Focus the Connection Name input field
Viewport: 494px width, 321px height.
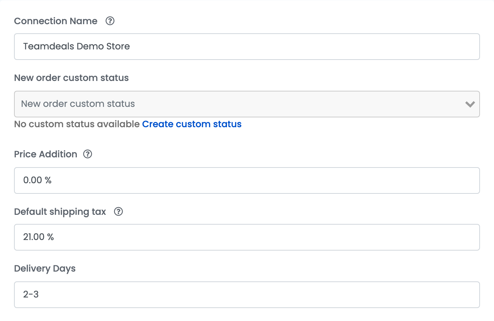click(x=247, y=47)
